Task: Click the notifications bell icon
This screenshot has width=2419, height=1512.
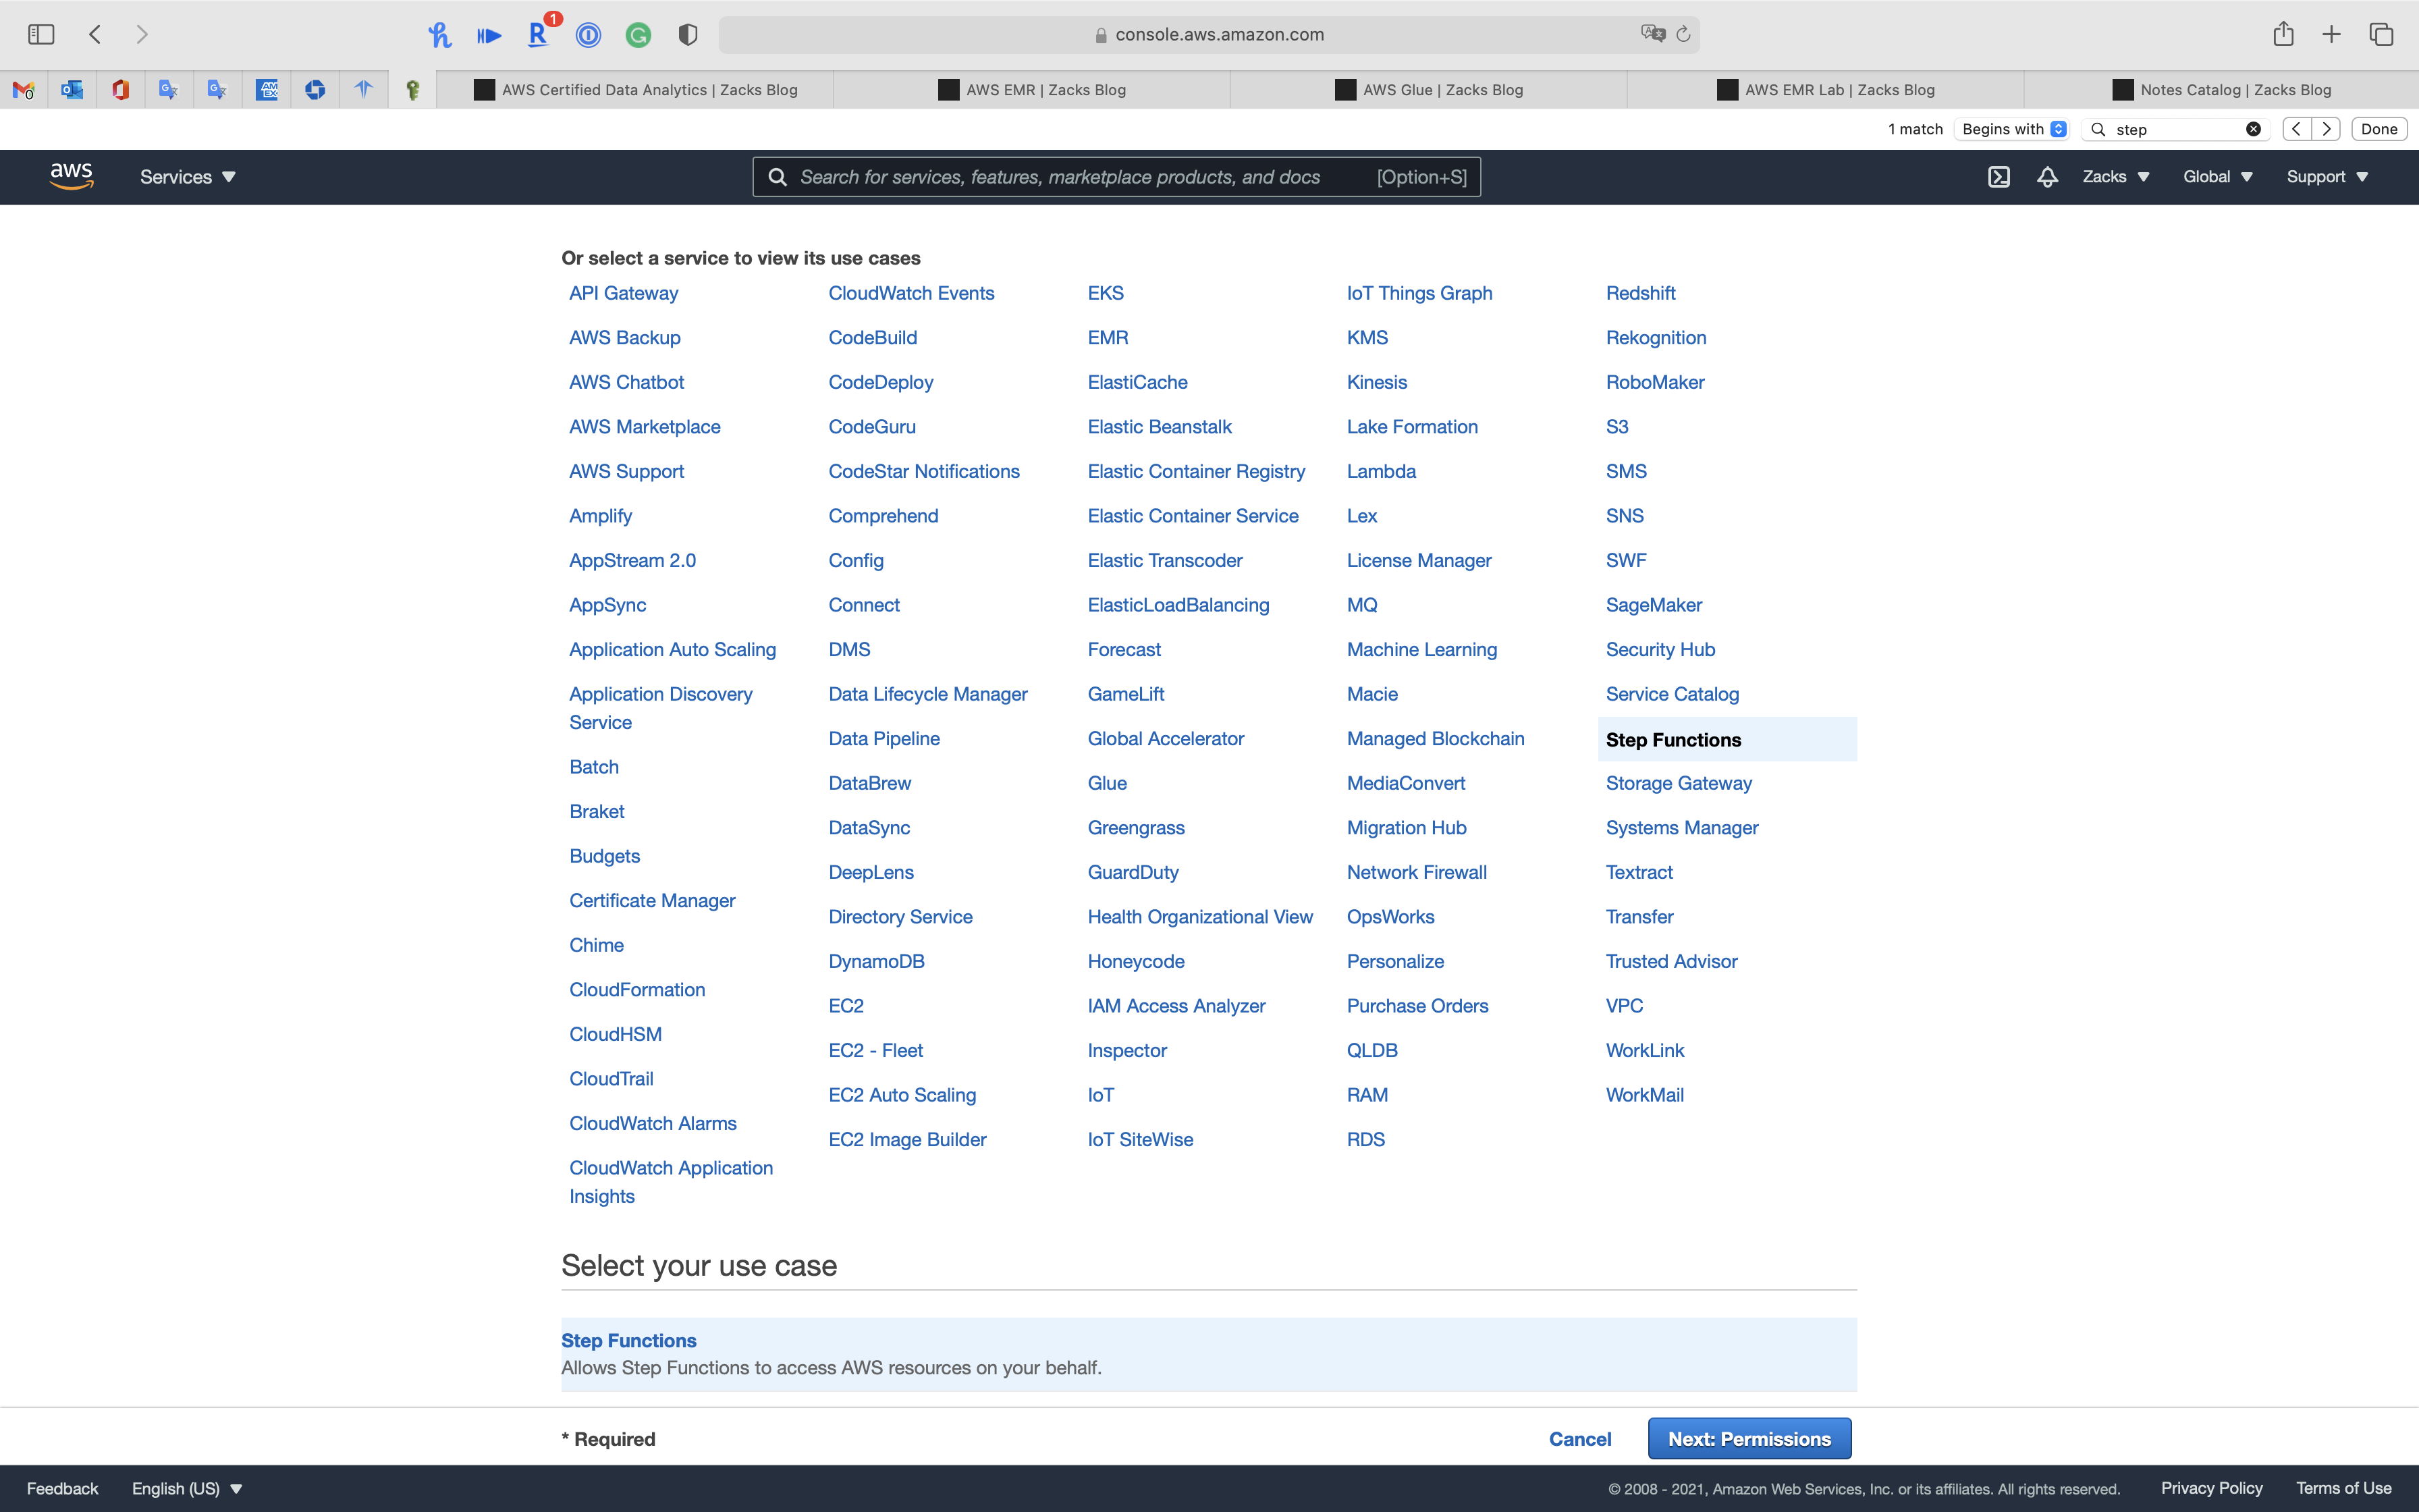Action: coord(2047,177)
